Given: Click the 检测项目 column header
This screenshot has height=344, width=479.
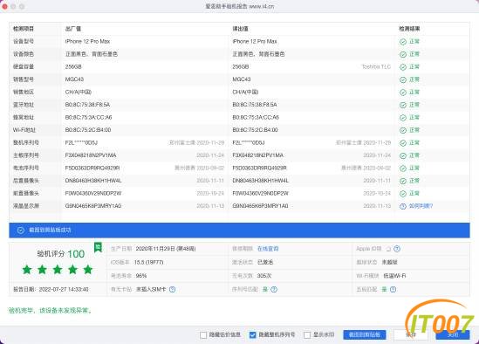Looking at the screenshot, I should (x=24, y=29).
